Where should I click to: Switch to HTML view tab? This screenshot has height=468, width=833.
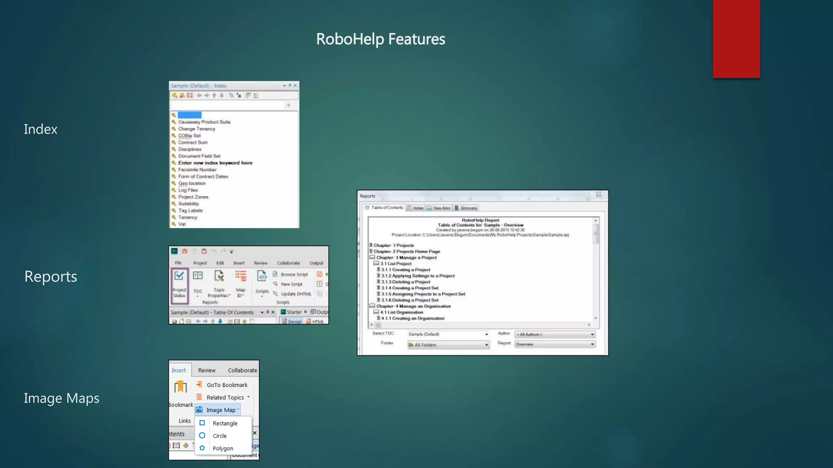(315, 321)
